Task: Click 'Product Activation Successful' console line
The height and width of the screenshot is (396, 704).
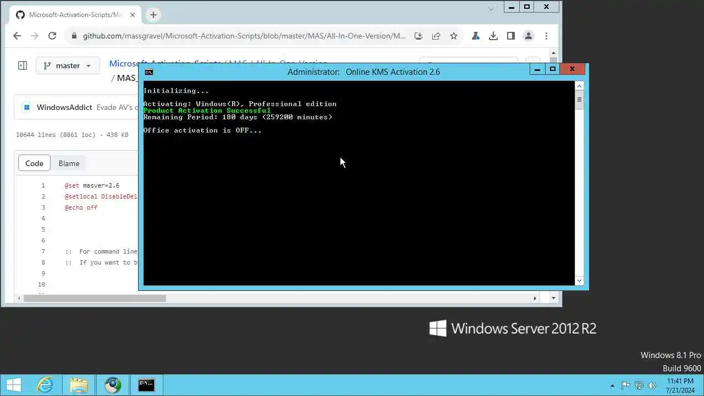Action: click(x=207, y=111)
